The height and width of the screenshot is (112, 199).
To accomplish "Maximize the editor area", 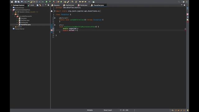I will pos(184,5).
